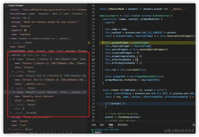The width and height of the screenshot is (199, 137).
Task: Select the message: 'Check the features needed' row
Action: pos(45,22)
